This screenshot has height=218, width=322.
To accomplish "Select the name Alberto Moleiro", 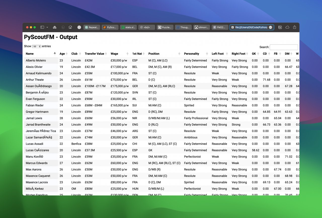I will [36, 60].
